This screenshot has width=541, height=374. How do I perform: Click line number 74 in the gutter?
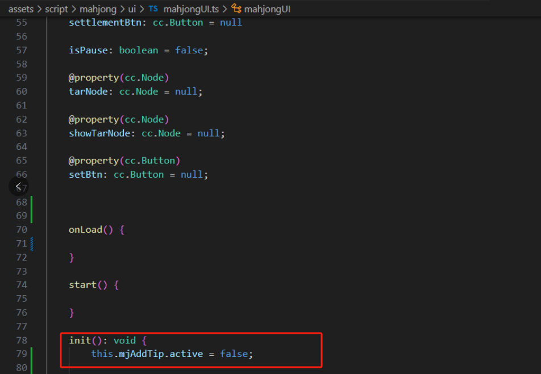coord(22,285)
